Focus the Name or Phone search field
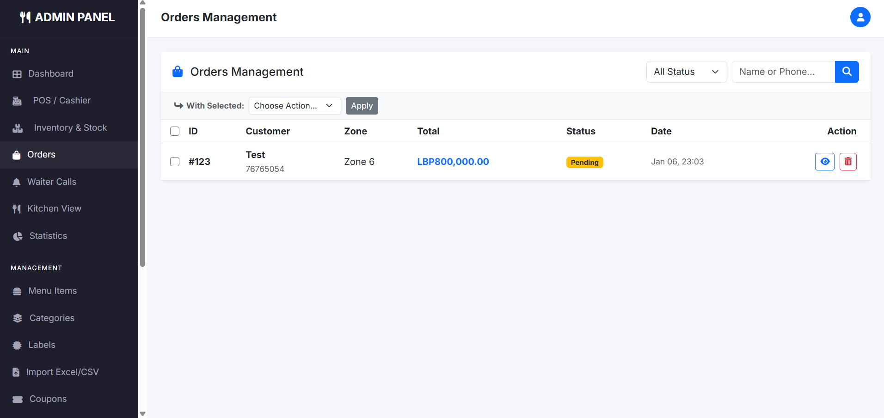This screenshot has height=418, width=884. click(783, 72)
